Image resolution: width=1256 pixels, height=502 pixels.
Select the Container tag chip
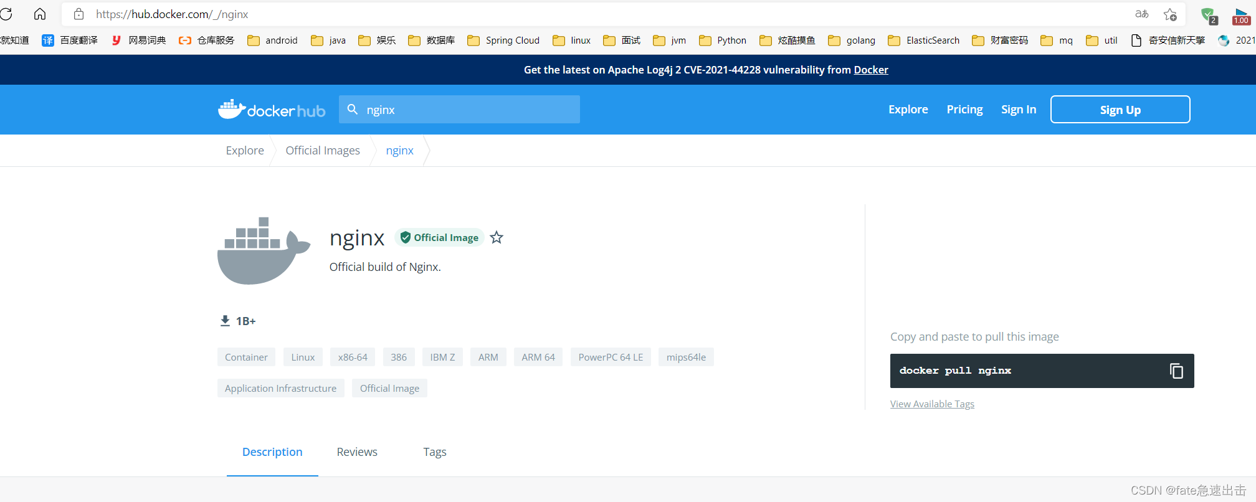coord(246,357)
